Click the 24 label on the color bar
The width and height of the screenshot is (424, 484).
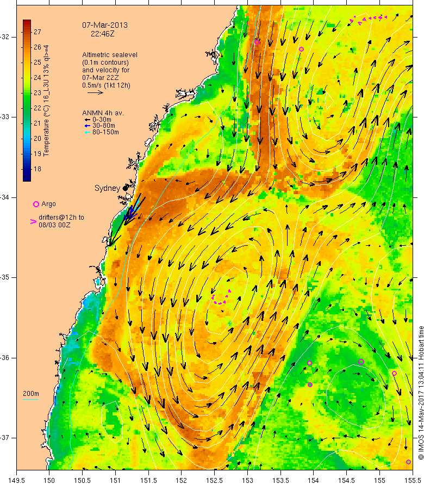pyautogui.click(x=38, y=77)
